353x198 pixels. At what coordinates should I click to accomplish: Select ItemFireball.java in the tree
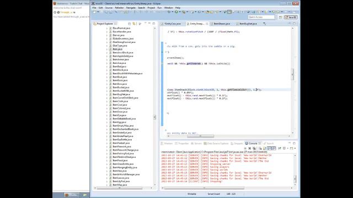tap(121, 143)
